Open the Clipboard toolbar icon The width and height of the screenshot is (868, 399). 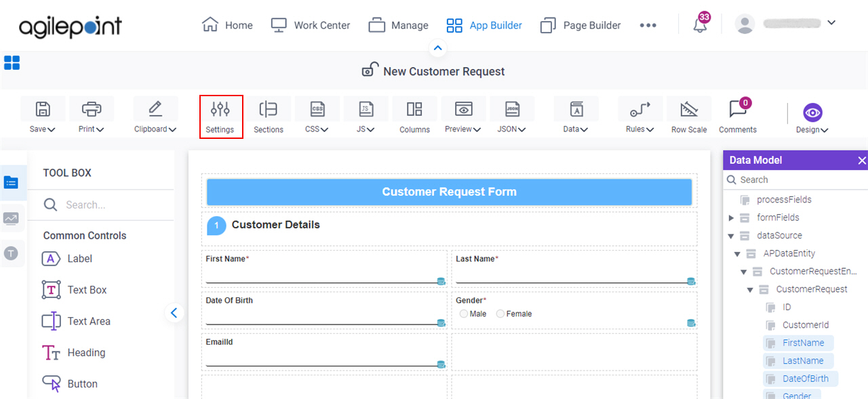coord(155,109)
